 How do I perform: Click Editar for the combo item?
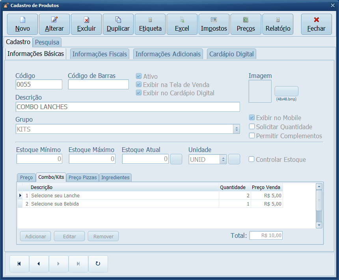[x=69, y=236]
